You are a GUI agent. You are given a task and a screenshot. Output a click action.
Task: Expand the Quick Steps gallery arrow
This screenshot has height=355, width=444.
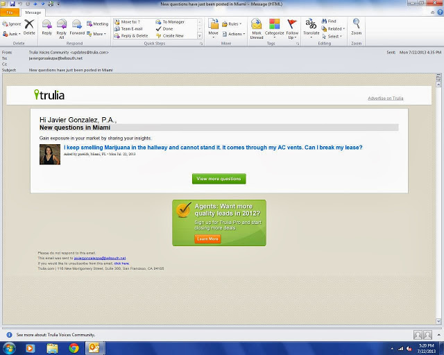point(199,35)
